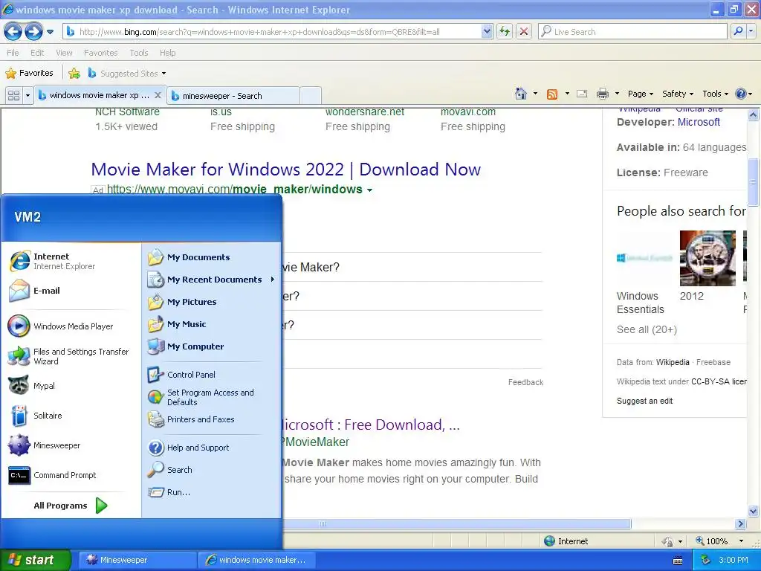Open search provider options dropdown
Image resolution: width=761 pixels, height=571 pixels.
[751, 31]
